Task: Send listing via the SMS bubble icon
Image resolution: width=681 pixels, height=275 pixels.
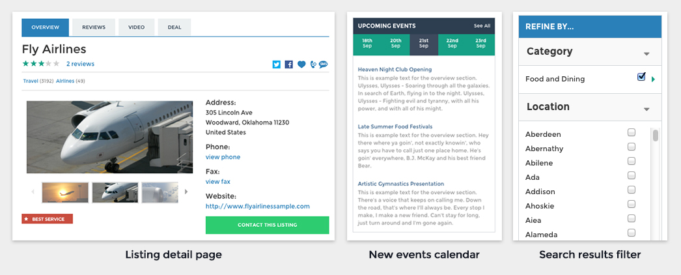Action: 324,65
